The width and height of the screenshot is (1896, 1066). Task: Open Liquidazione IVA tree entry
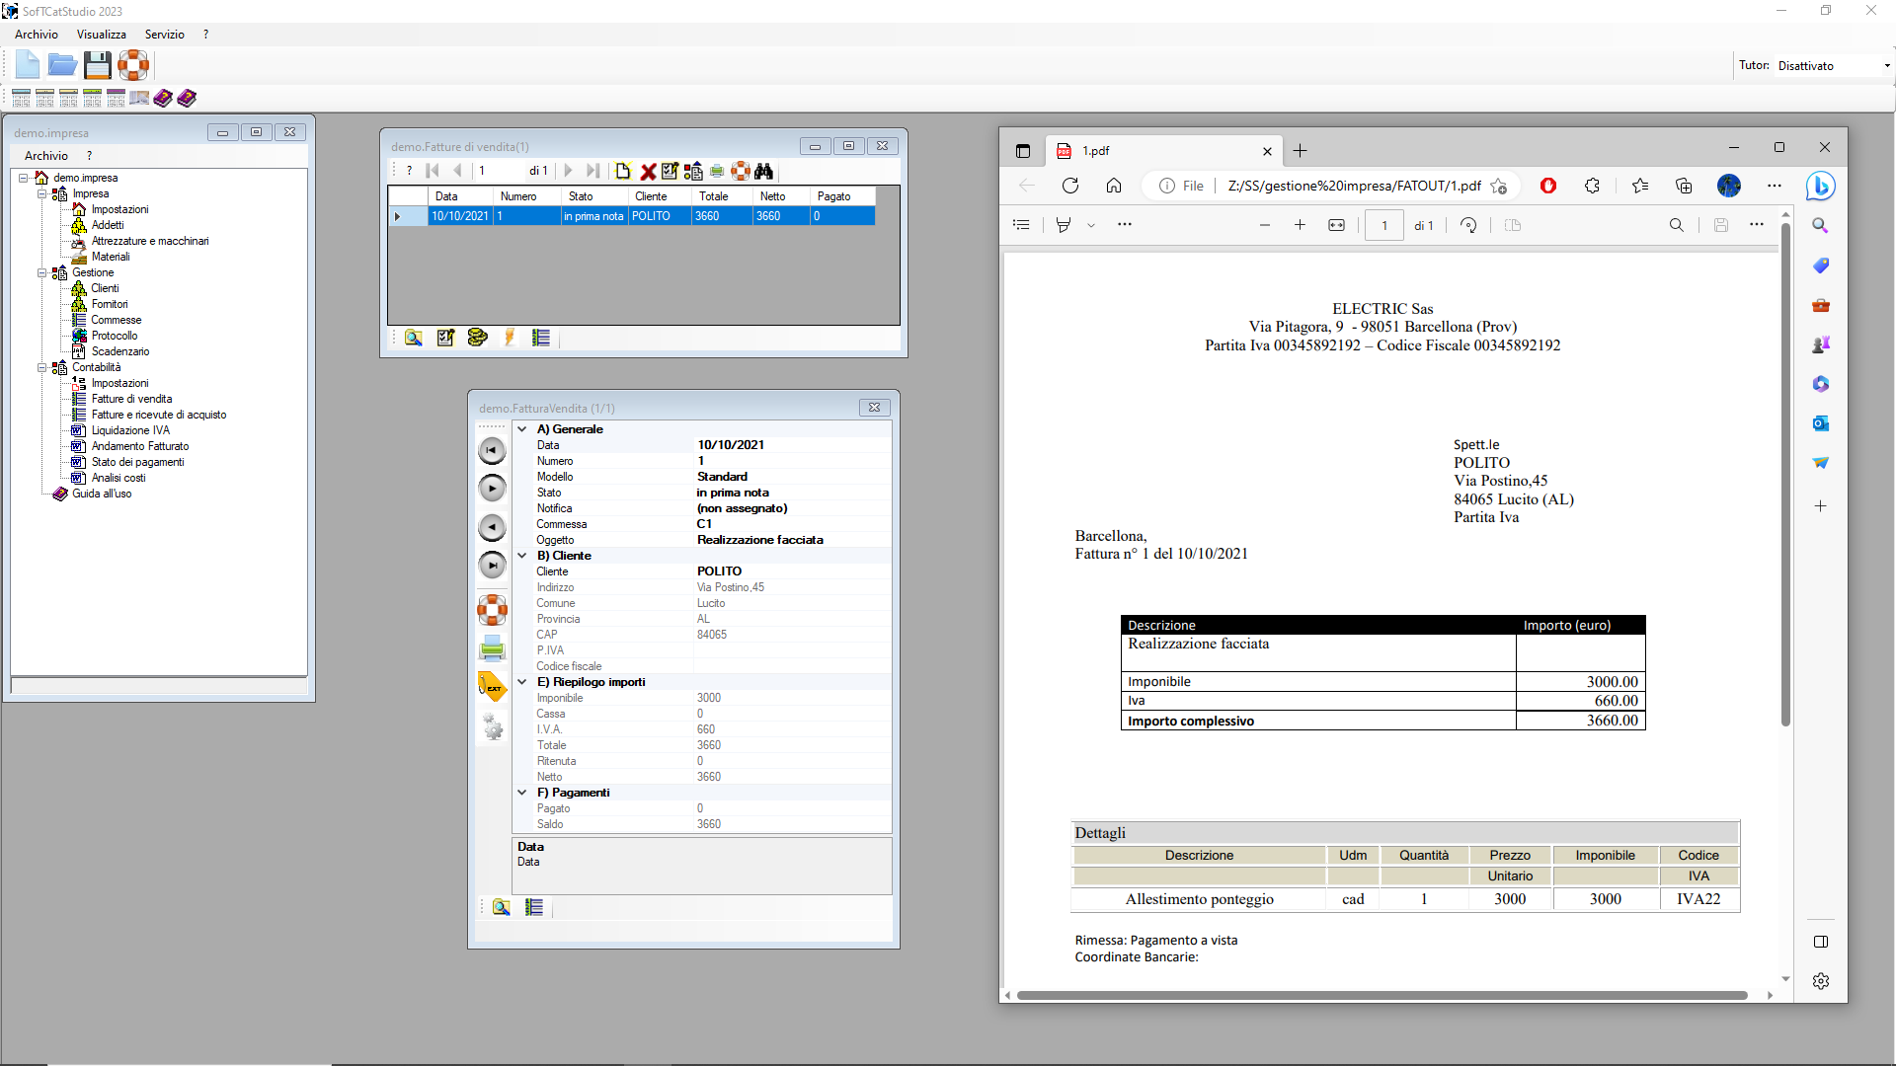[130, 430]
